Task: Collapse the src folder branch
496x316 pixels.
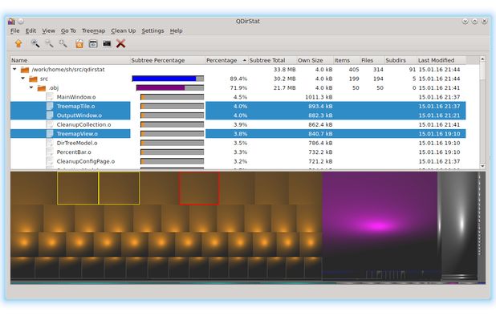Action: 22,79
